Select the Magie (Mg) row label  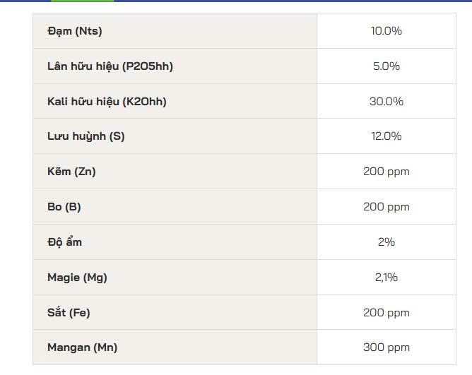tap(77, 278)
